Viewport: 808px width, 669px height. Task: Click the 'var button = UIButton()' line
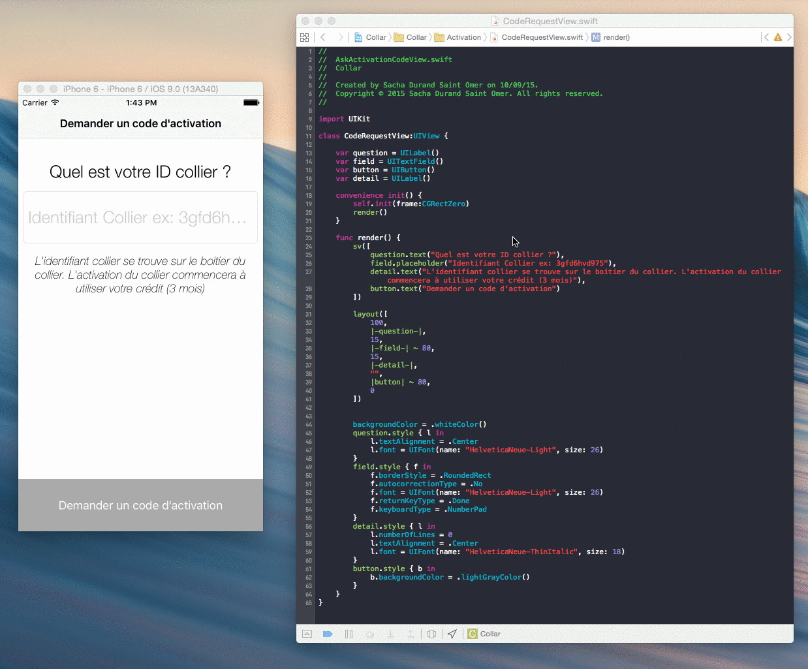(385, 170)
